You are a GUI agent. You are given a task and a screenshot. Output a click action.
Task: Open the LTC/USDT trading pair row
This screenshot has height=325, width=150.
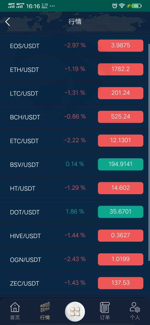75,93
